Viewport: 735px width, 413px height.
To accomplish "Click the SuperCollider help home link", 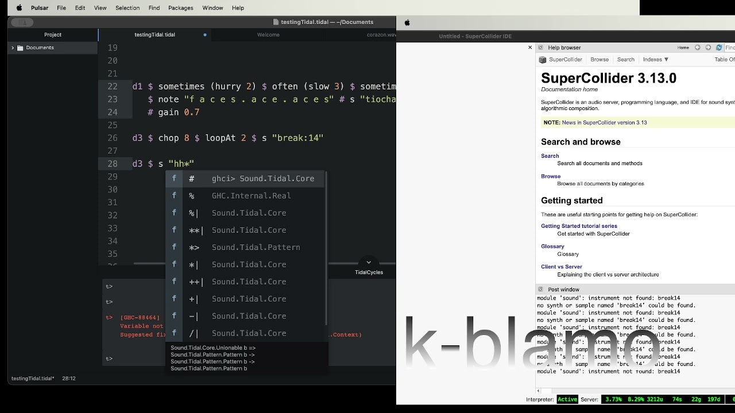I will point(566,60).
